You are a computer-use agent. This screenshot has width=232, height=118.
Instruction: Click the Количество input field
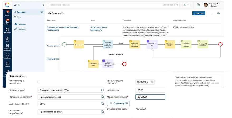pos(150,90)
